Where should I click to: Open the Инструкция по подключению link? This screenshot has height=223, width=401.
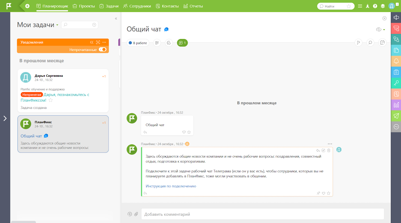click(x=171, y=186)
